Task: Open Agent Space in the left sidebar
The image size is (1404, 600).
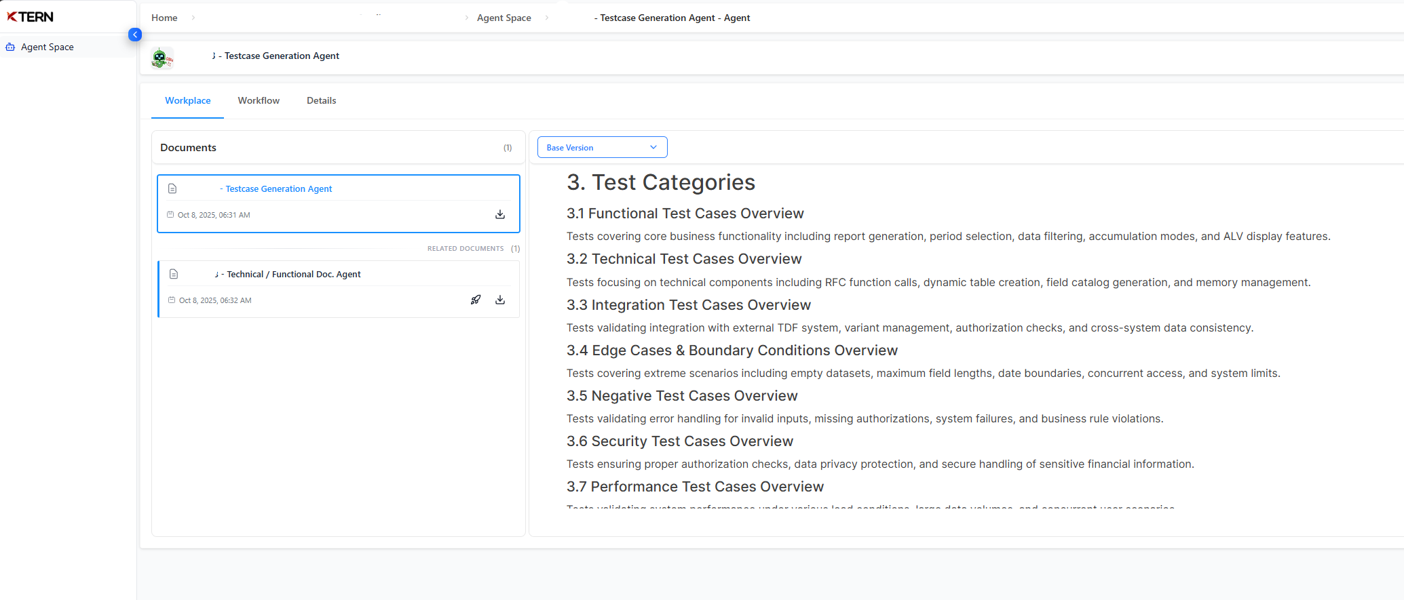Action: [47, 47]
